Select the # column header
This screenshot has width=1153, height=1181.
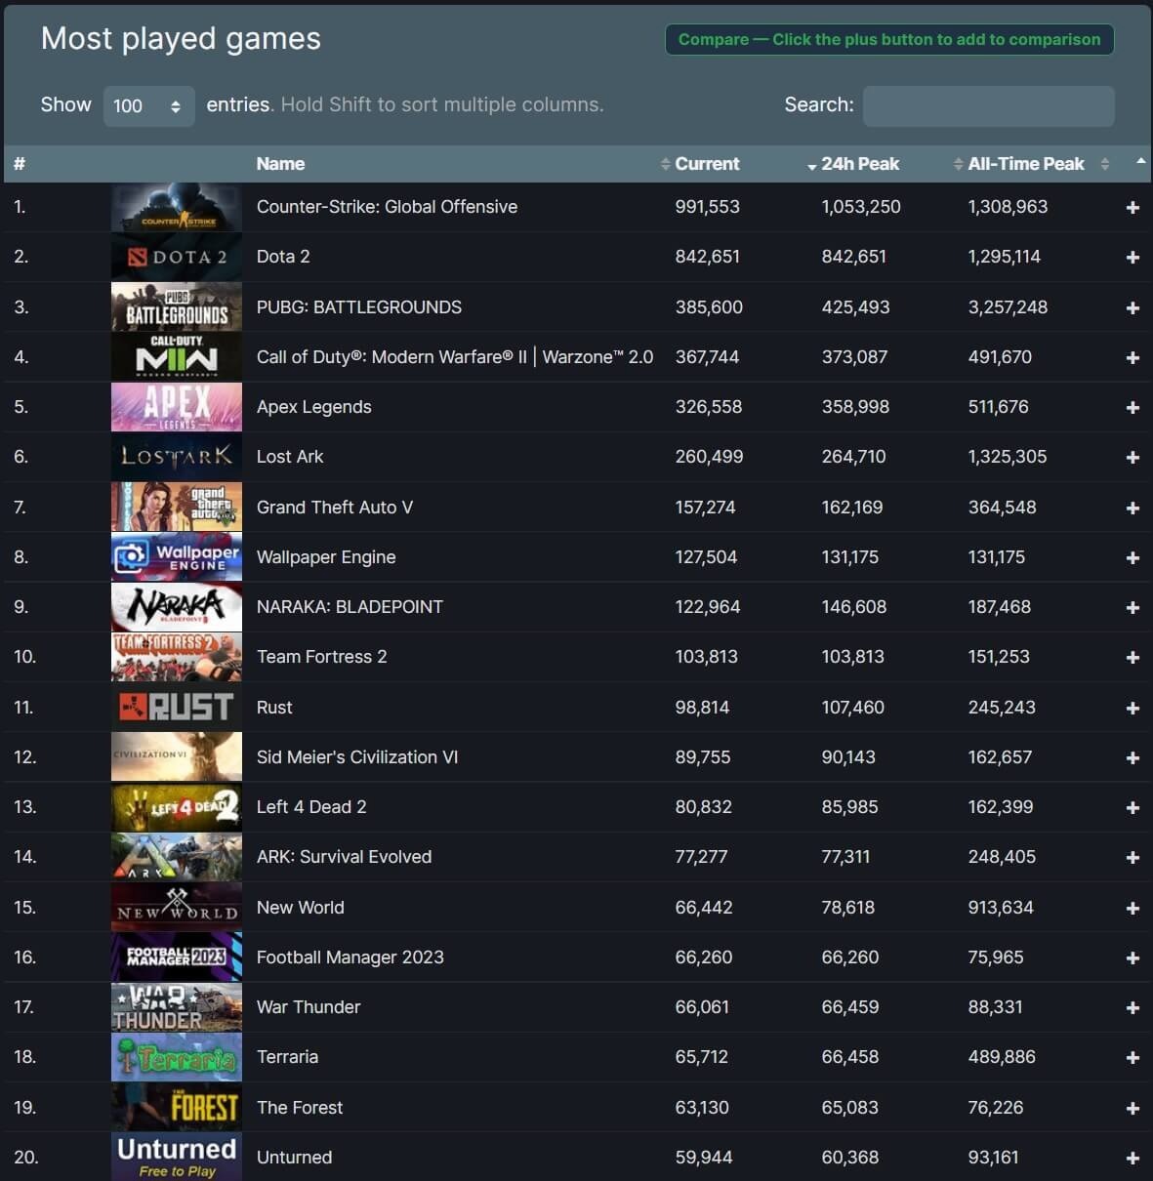[x=20, y=163]
